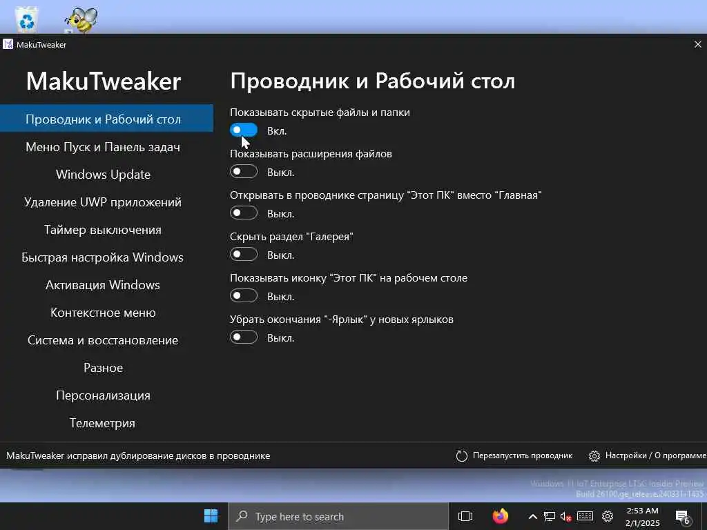Open the Windows Update section

pyautogui.click(x=103, y=175)
